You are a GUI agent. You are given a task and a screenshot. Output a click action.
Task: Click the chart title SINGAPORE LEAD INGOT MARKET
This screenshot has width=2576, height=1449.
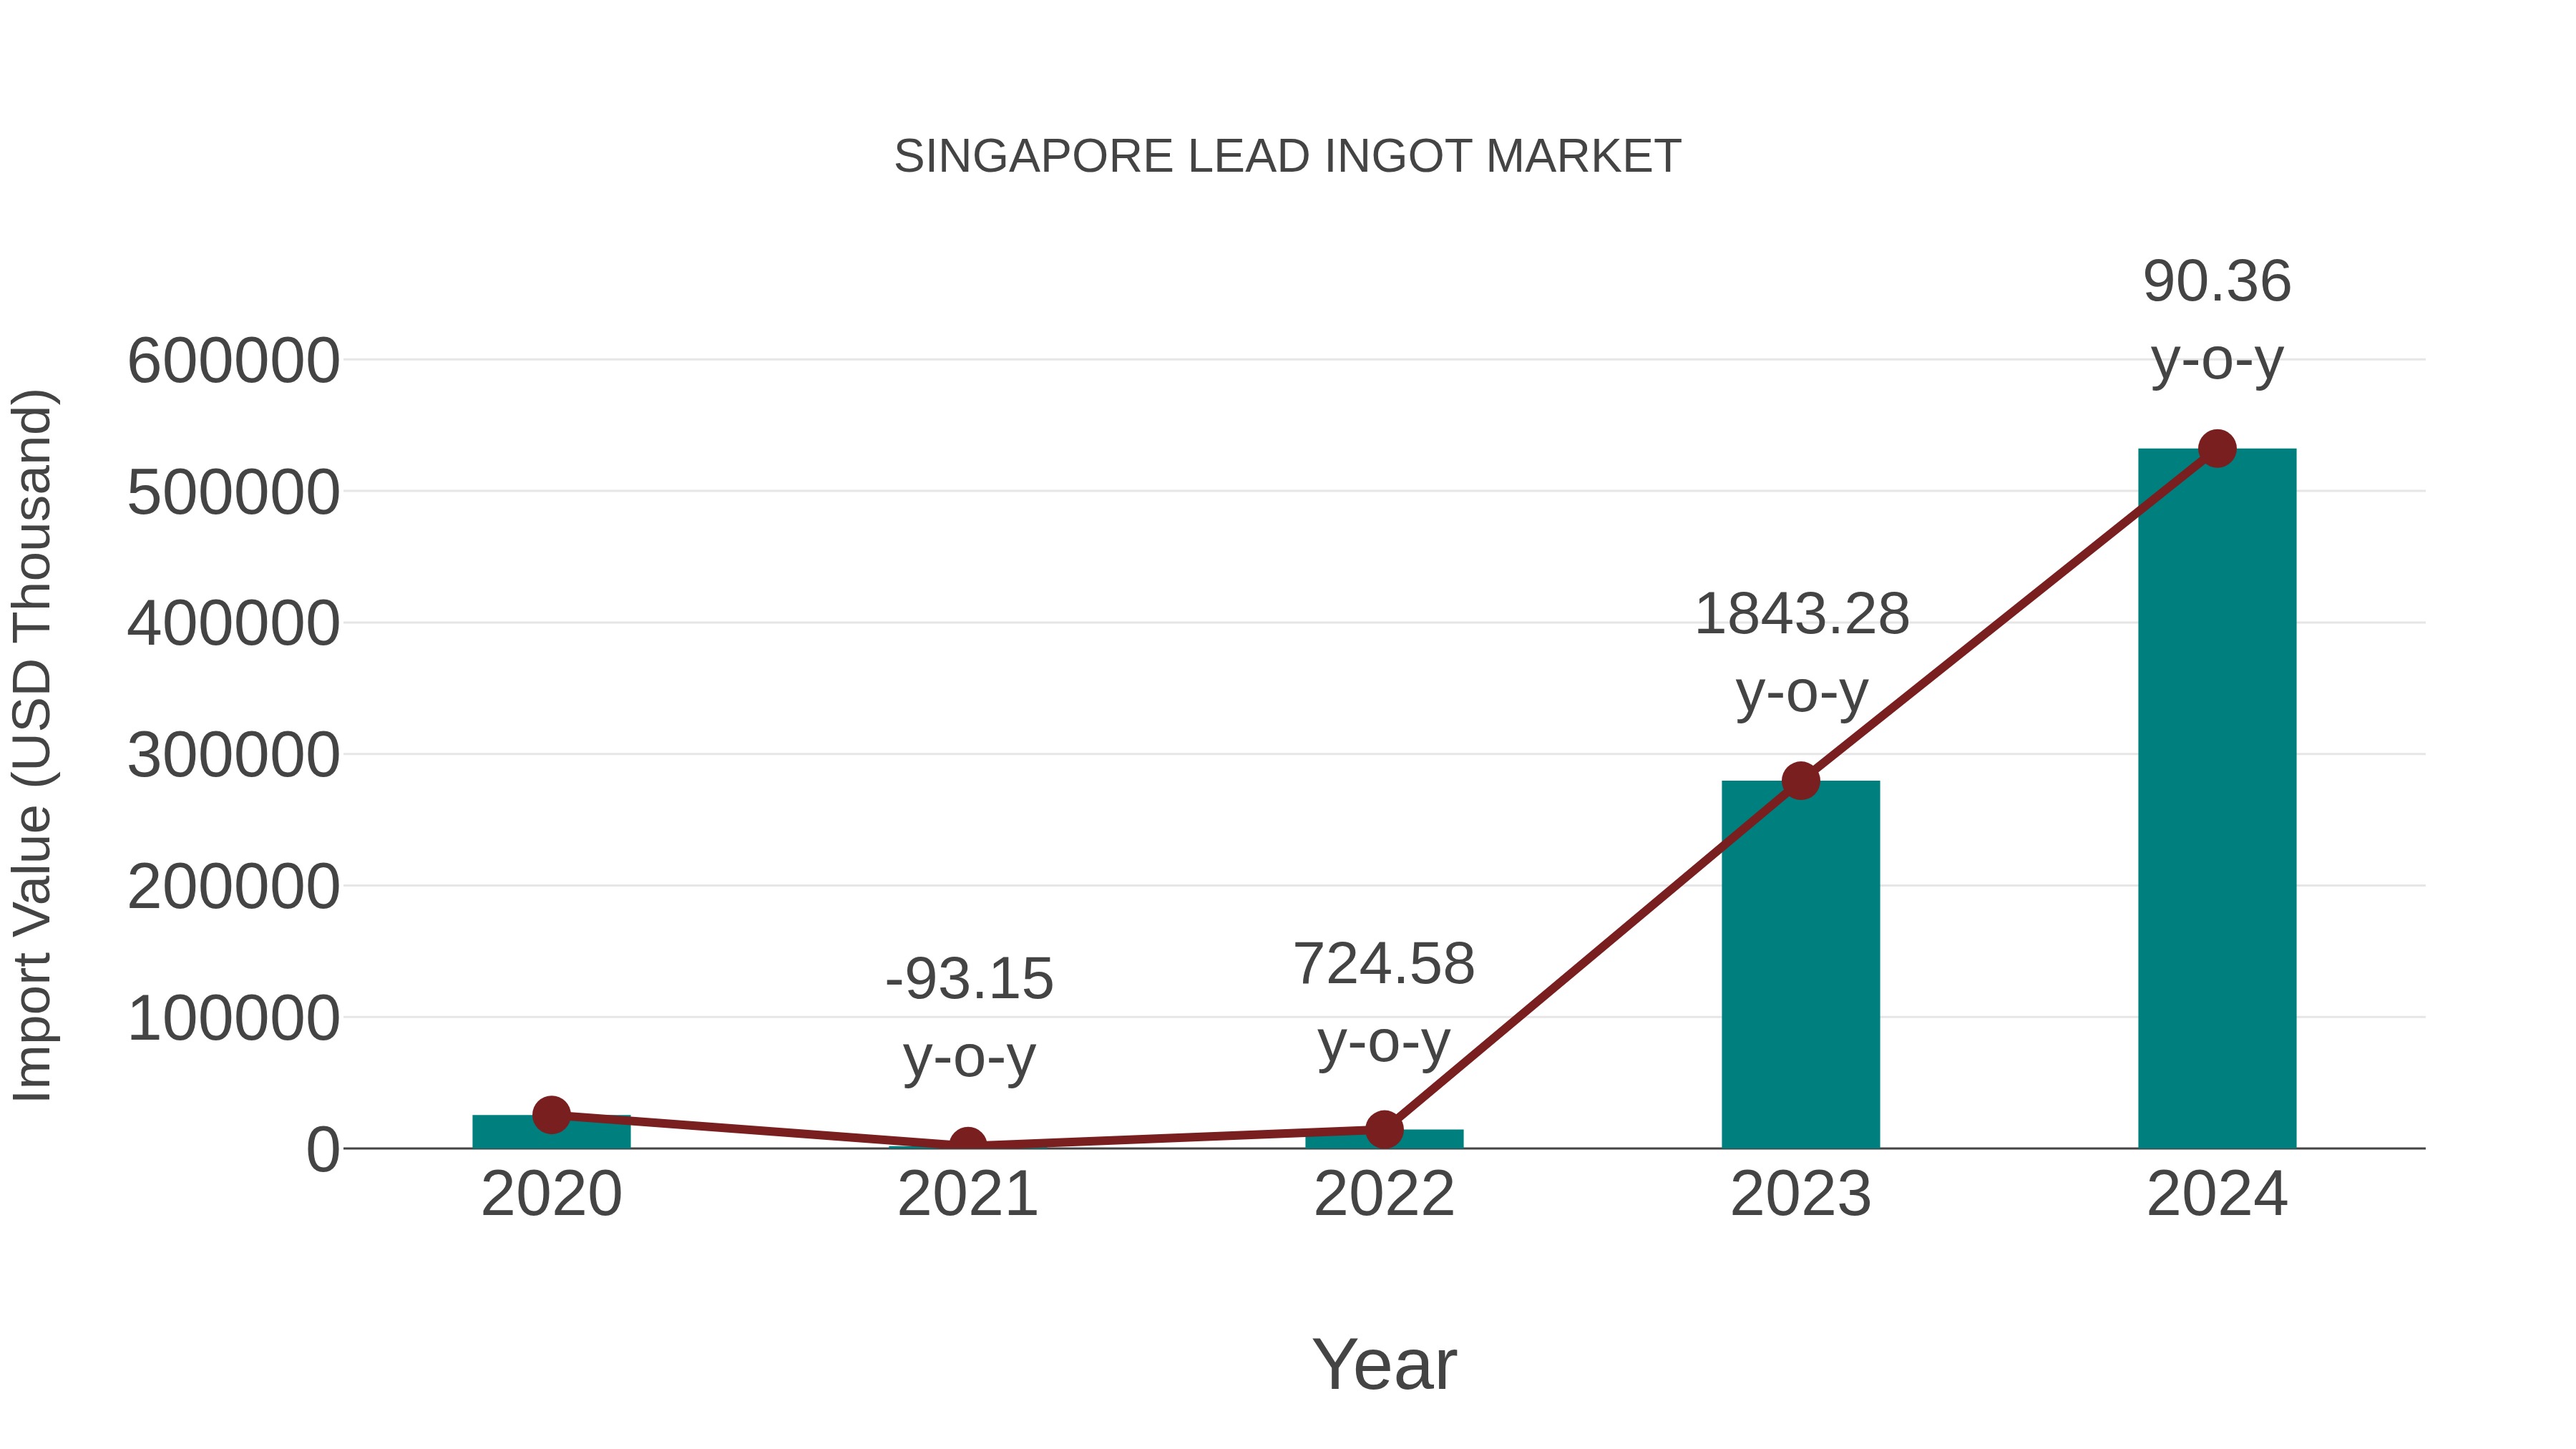1287,156
